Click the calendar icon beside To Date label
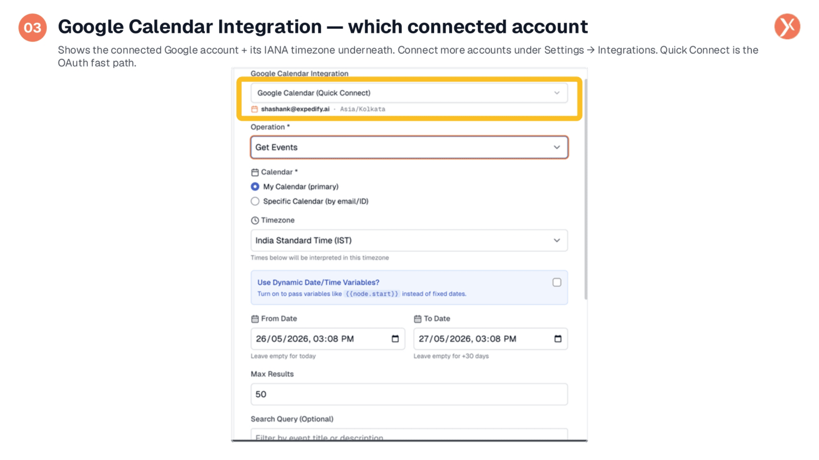The image size is (819, 460). (418, 319)
